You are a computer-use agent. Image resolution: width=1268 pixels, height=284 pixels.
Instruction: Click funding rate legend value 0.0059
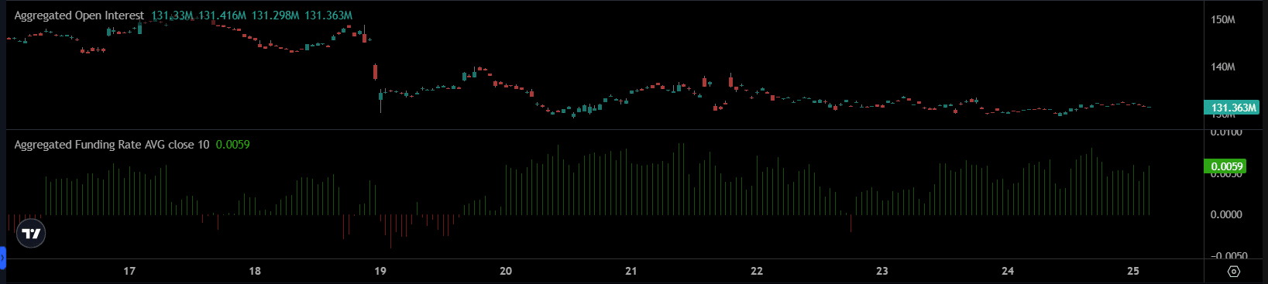(x=232, y=145)
